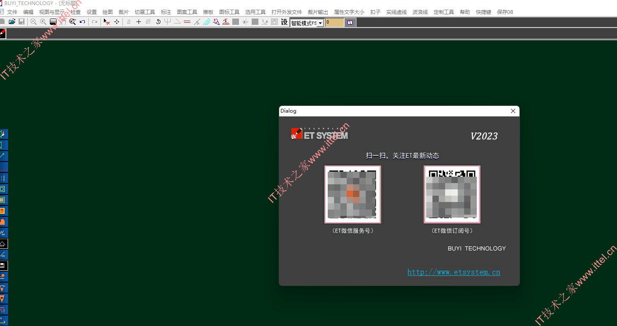Click the red double horizontal lines icon
The height and width of the screenshot is (326, 617).
[x=187, y=22]
